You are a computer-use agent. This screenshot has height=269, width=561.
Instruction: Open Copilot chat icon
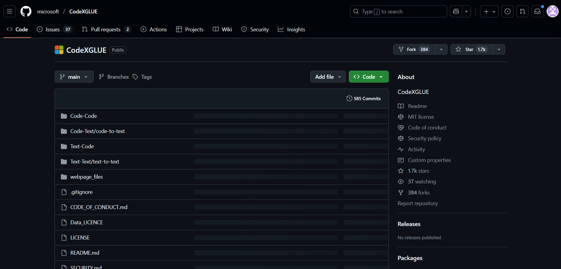[x=456, y=12]
